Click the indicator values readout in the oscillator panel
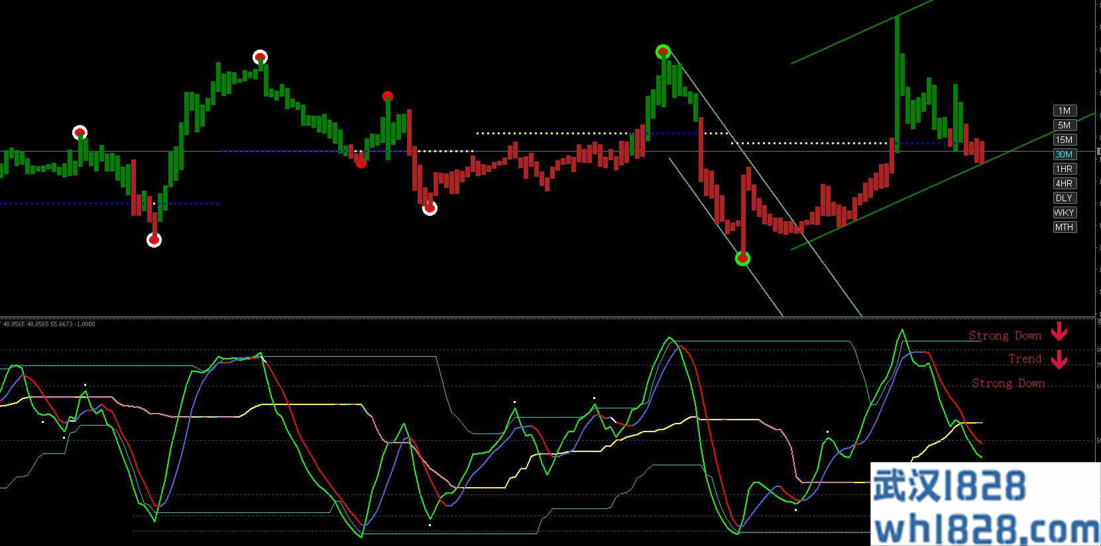 coord(49,324)
